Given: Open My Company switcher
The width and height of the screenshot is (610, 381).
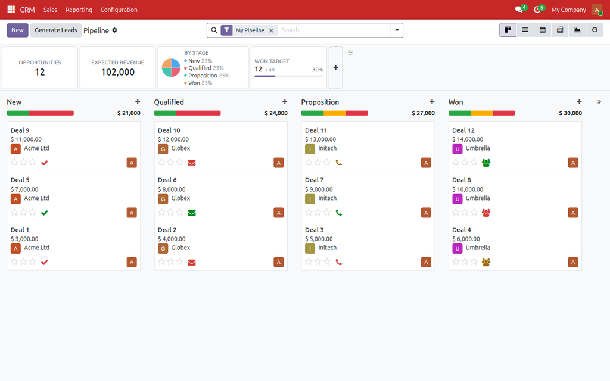Looking at the screenshot, I should coord(568,10).
